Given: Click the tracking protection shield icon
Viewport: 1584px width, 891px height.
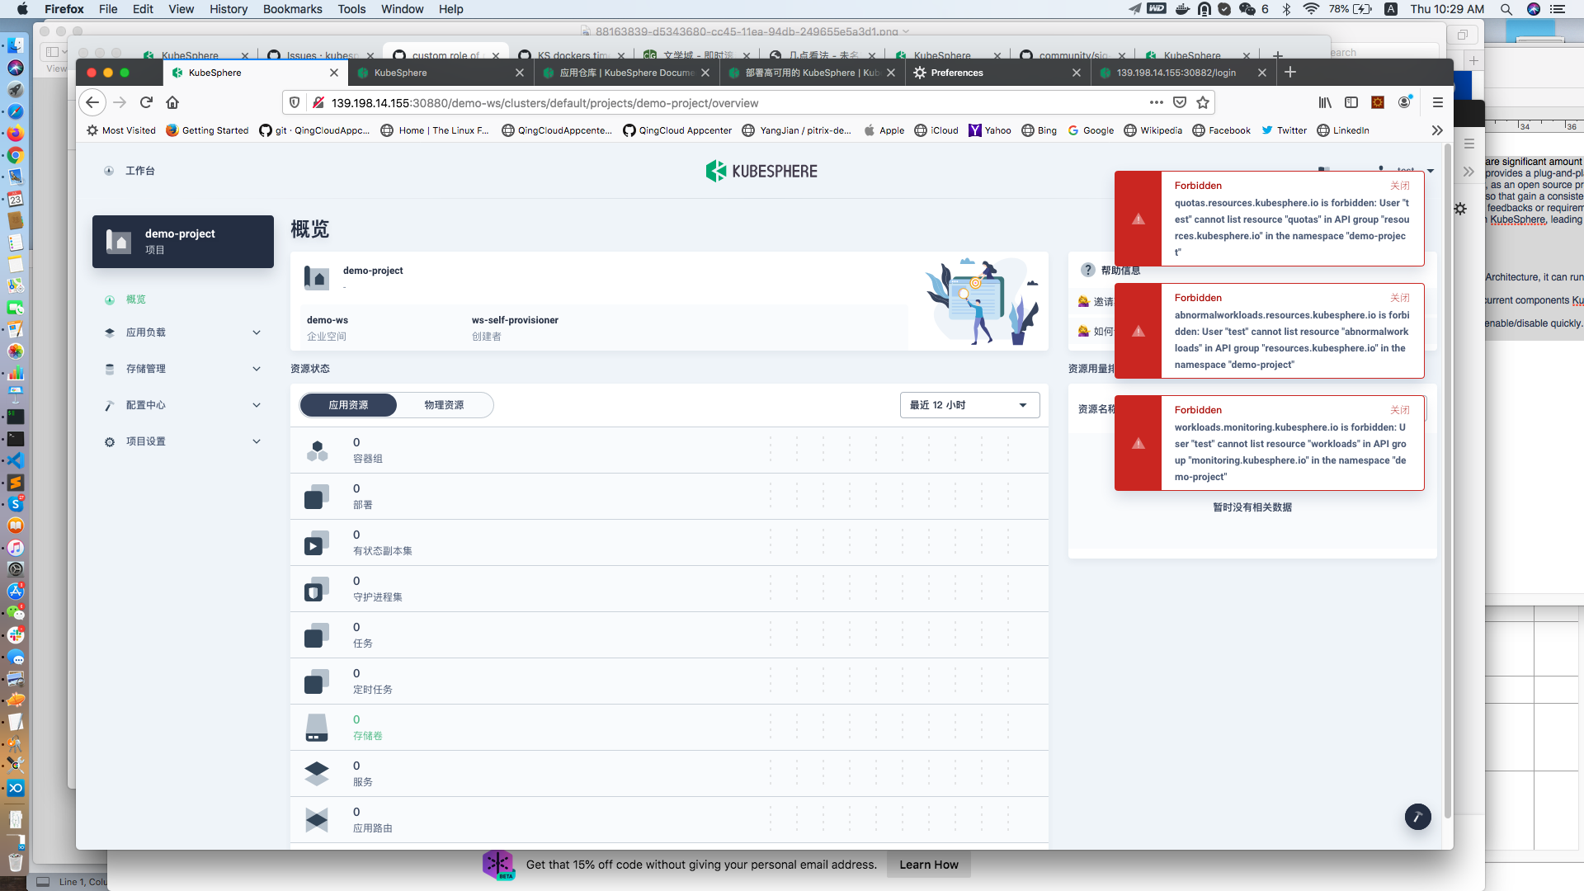Looking at the screenshot, I should [x=295, y=102].
